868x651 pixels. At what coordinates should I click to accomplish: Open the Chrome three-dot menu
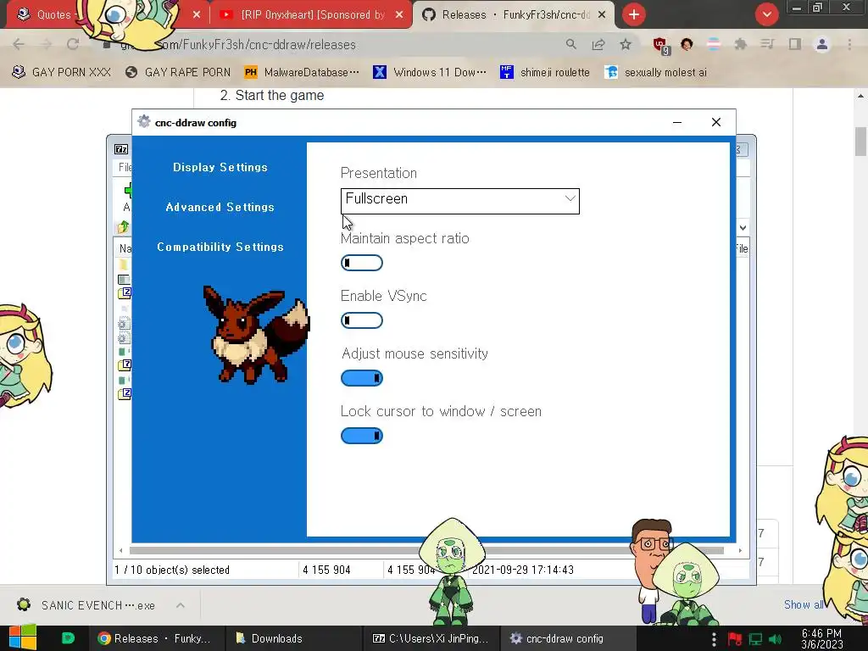(849, 44)
